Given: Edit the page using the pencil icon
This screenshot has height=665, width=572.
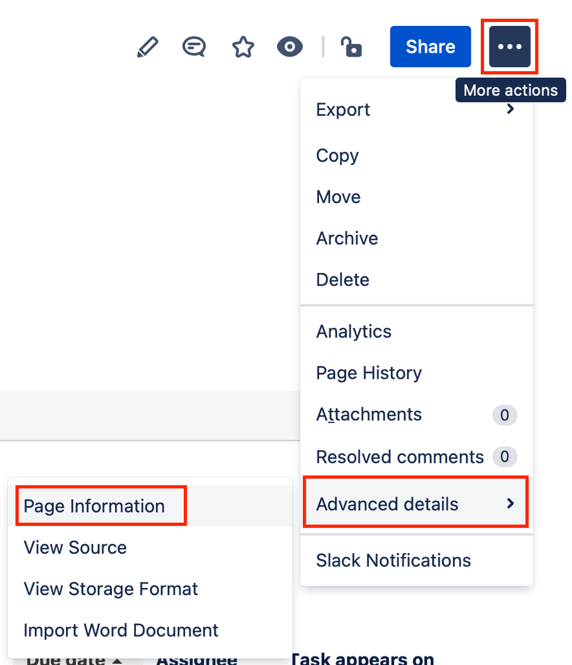Looking at the screenshot, I should (147, 47).
